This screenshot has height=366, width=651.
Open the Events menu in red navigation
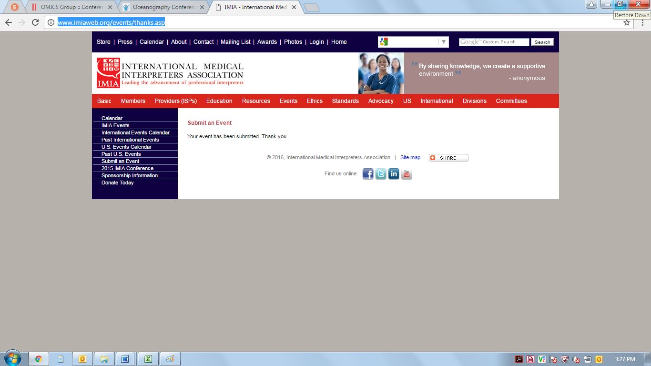[x=288, y=101]
